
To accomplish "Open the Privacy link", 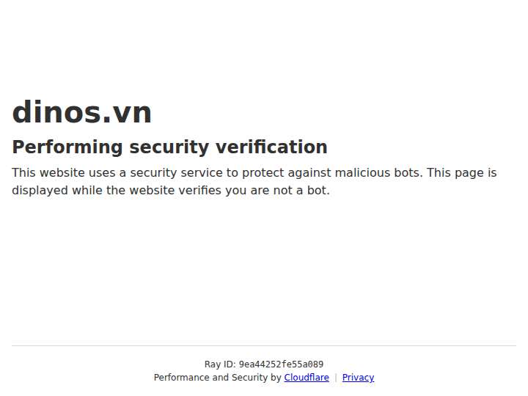I will pos(358,378).
